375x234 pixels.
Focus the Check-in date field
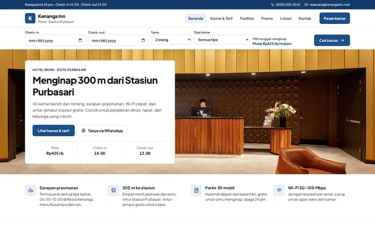55,40
